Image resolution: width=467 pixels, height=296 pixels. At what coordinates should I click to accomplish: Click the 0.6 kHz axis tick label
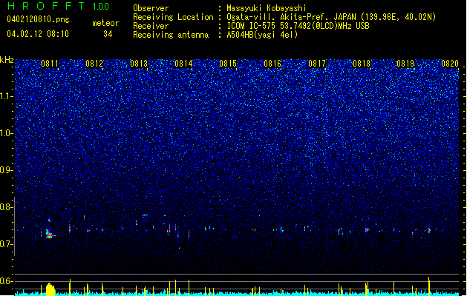click(7, 281)
